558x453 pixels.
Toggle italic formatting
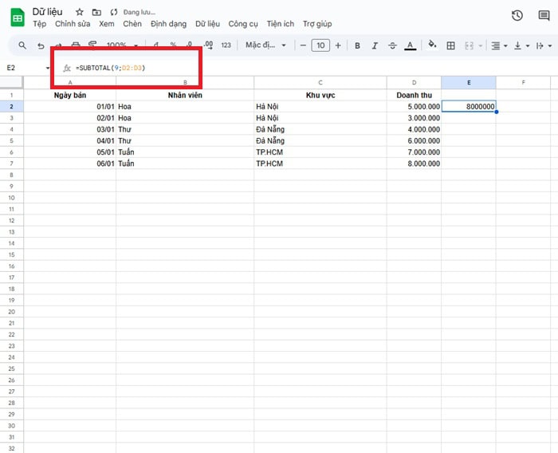[375, 45]
